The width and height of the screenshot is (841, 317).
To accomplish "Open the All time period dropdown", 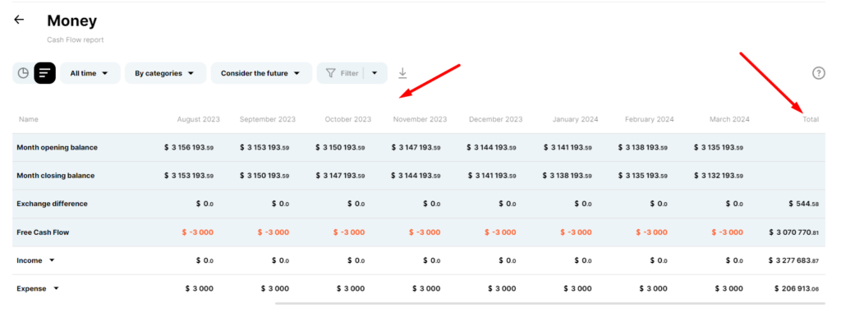I will 90,73.
